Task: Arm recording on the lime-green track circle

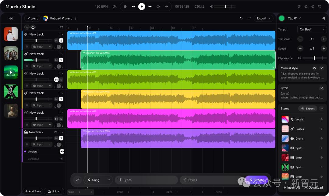Action: tap(27, 86)
